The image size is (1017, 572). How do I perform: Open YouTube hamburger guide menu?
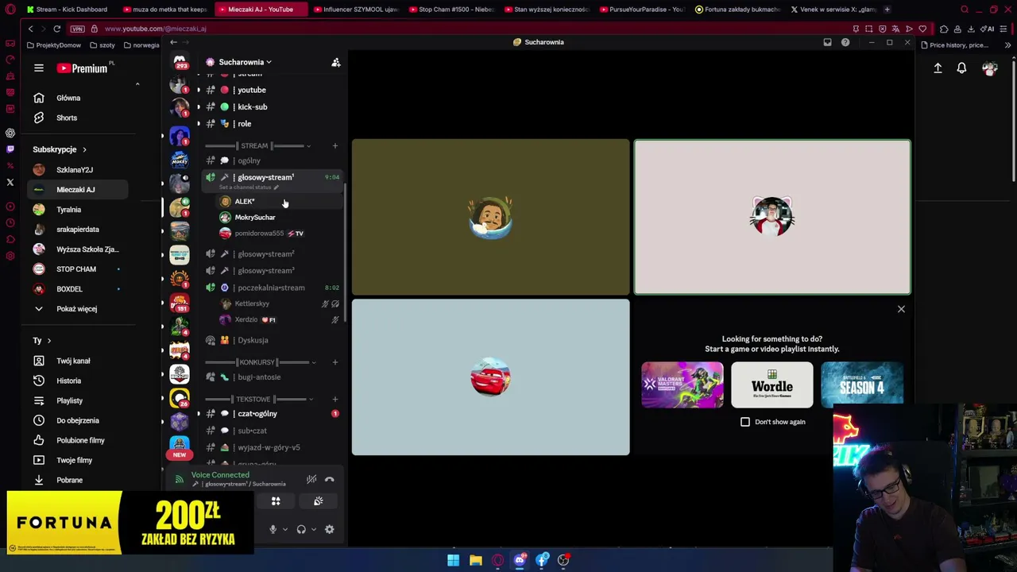click(38, 68)
